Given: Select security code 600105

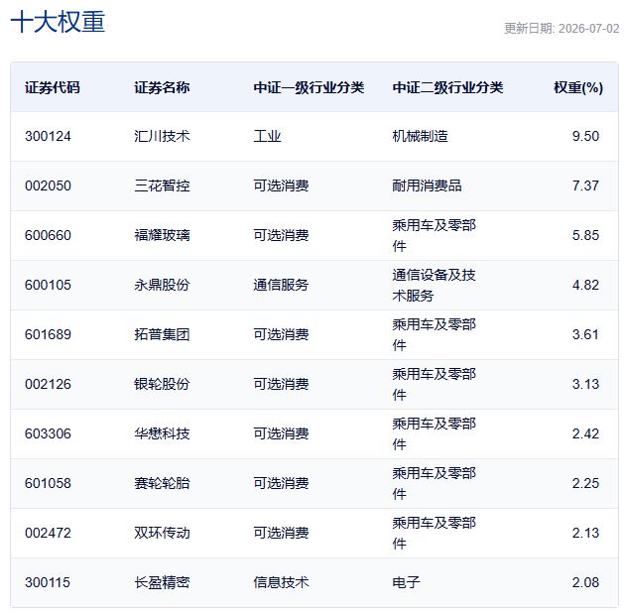Looking at the screenshot, I should click(x=48, y=285).
